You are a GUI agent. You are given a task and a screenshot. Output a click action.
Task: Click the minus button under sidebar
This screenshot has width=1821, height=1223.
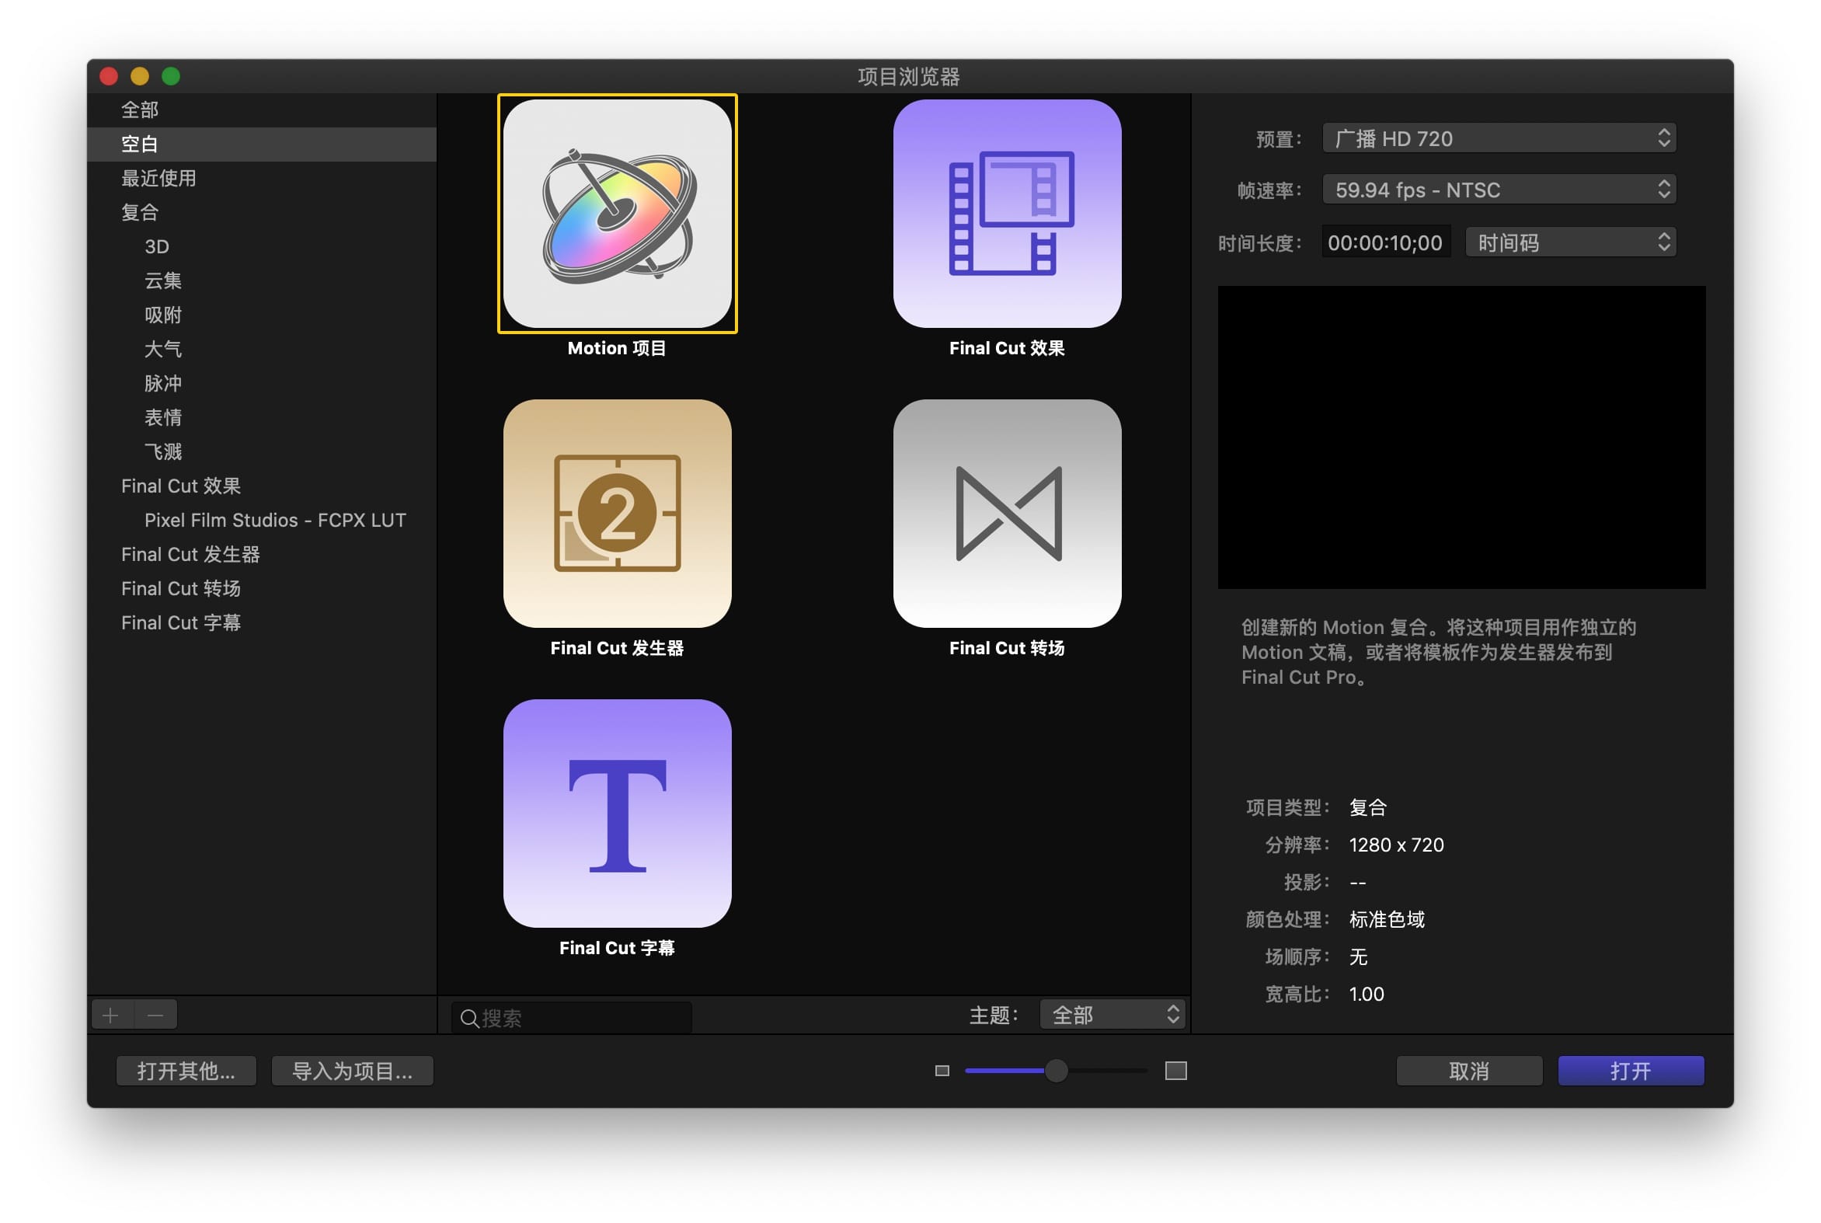click(155, 1015)
